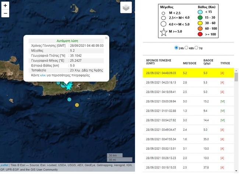Select the highlighted 5.2 magnitude row

(x=188, y=73)
